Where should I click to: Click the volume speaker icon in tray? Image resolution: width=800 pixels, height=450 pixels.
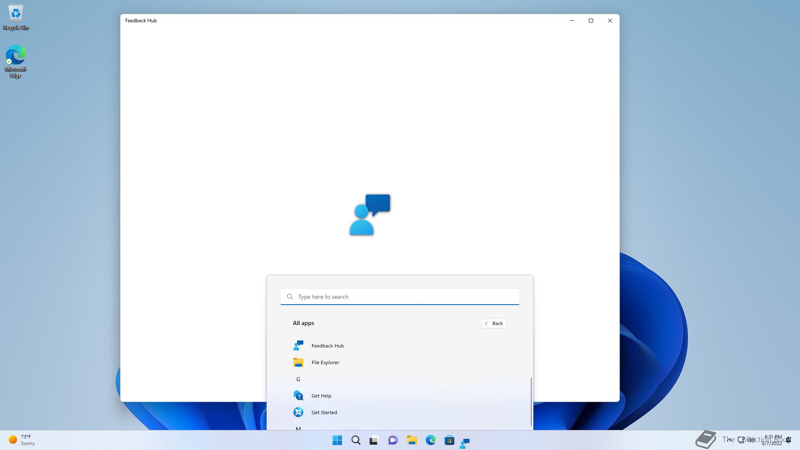click(x=751, y=440)
